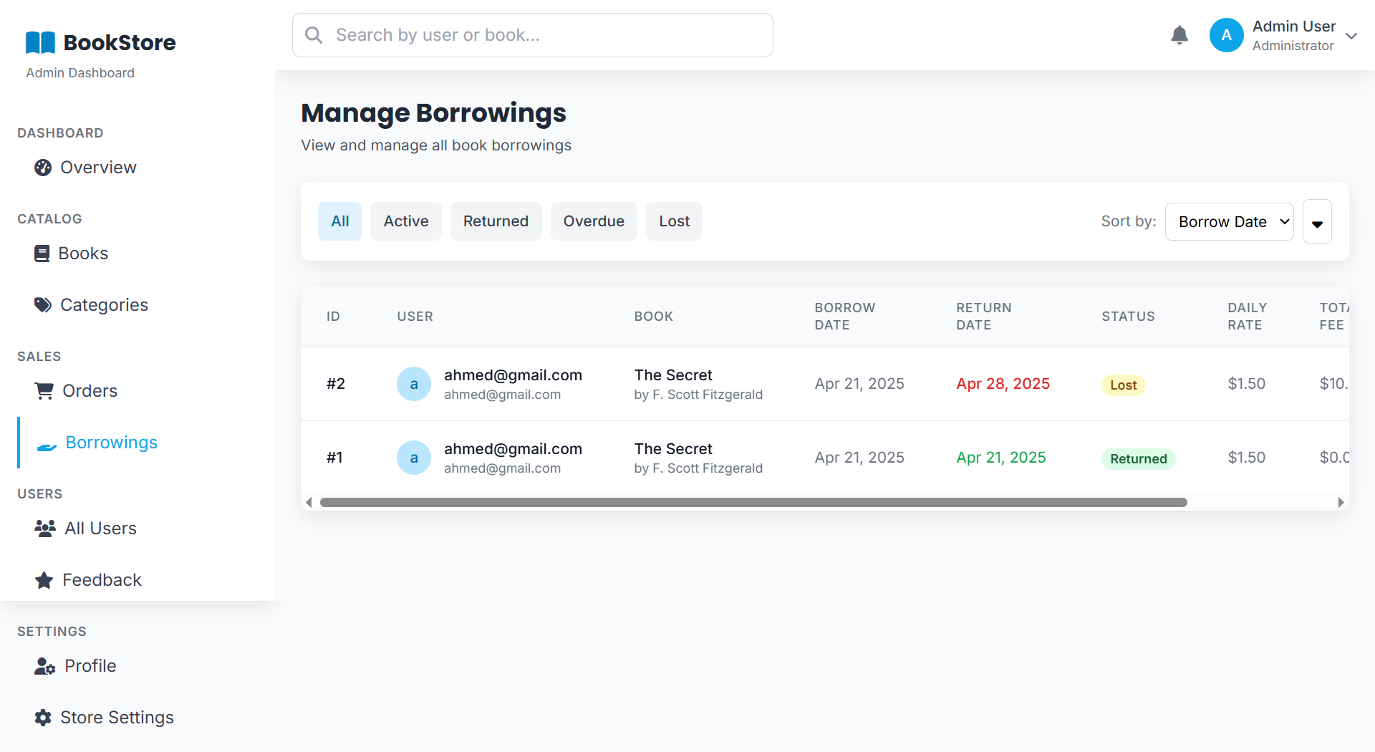Click the Store Settings gear icon
1375x752 pixels.
(43, 718)
